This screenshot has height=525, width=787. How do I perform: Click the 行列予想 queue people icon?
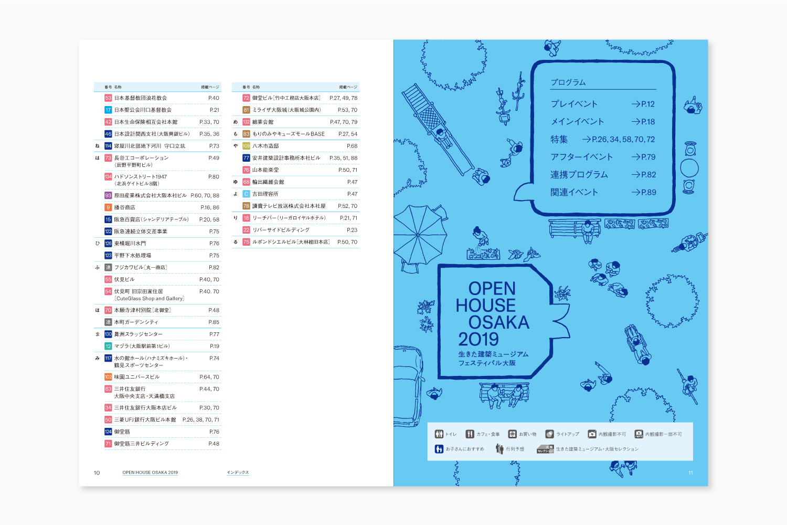(499, 449)
